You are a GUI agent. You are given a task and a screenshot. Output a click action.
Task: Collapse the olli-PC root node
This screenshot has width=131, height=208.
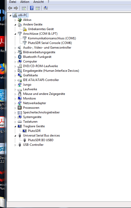[x=10, y=15]
